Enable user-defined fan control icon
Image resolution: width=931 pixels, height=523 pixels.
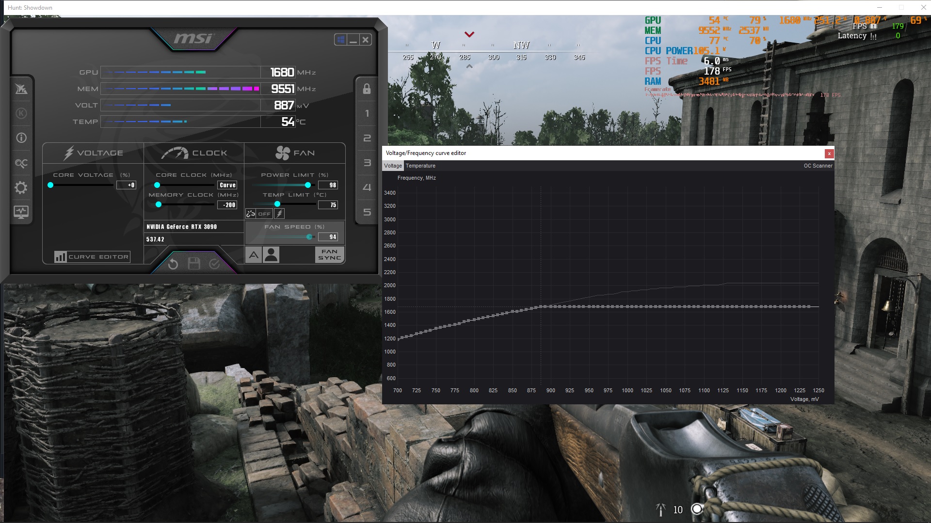pos(272,255)
